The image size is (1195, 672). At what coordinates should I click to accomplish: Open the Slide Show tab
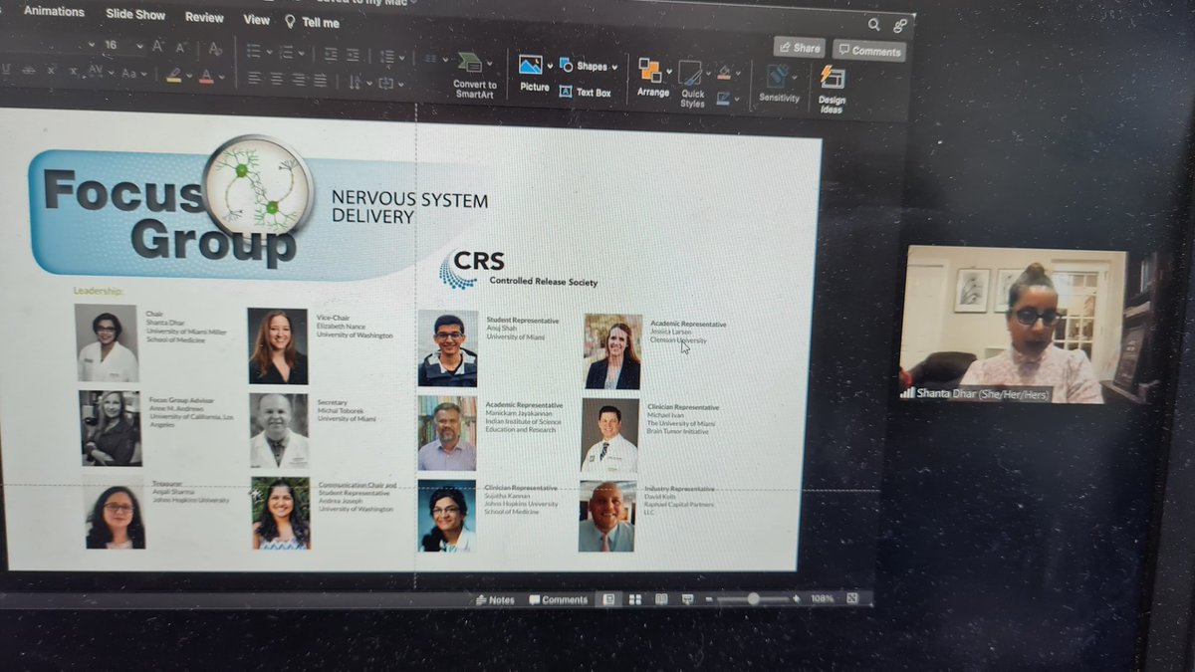[135, 14]
